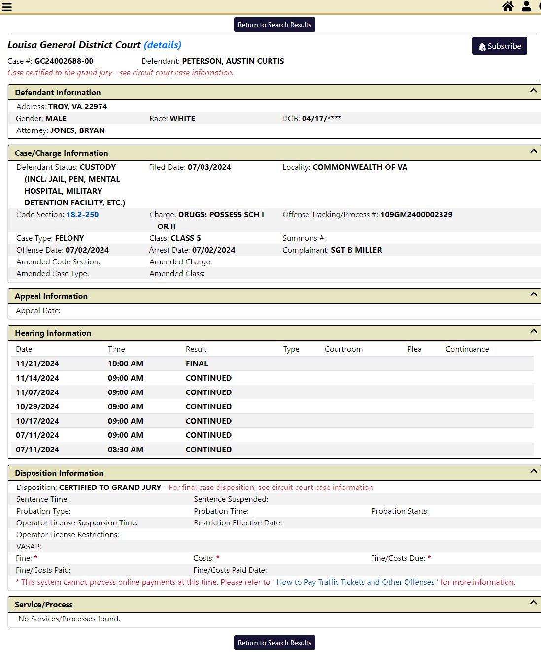This screenshot has width=541, height=652.
Task: Select locality COMMONWEALTH OF VA
Action: point(360,167)
